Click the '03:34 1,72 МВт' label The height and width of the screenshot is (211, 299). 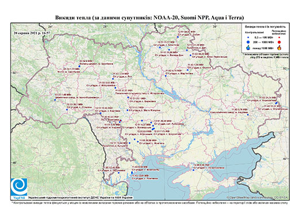(x=71, y=68)
